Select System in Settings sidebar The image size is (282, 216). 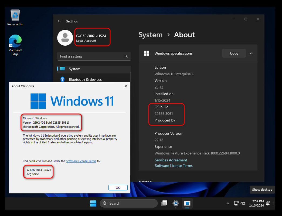[x=94, y=69]
